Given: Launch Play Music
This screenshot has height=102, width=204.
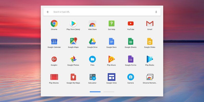Looking at the screenshot, I should coord(111,59).
